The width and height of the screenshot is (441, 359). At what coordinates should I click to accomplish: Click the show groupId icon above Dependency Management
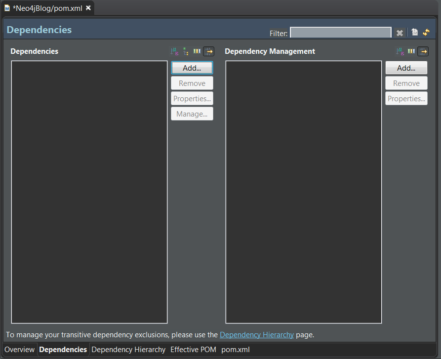(x=411, y=51)
